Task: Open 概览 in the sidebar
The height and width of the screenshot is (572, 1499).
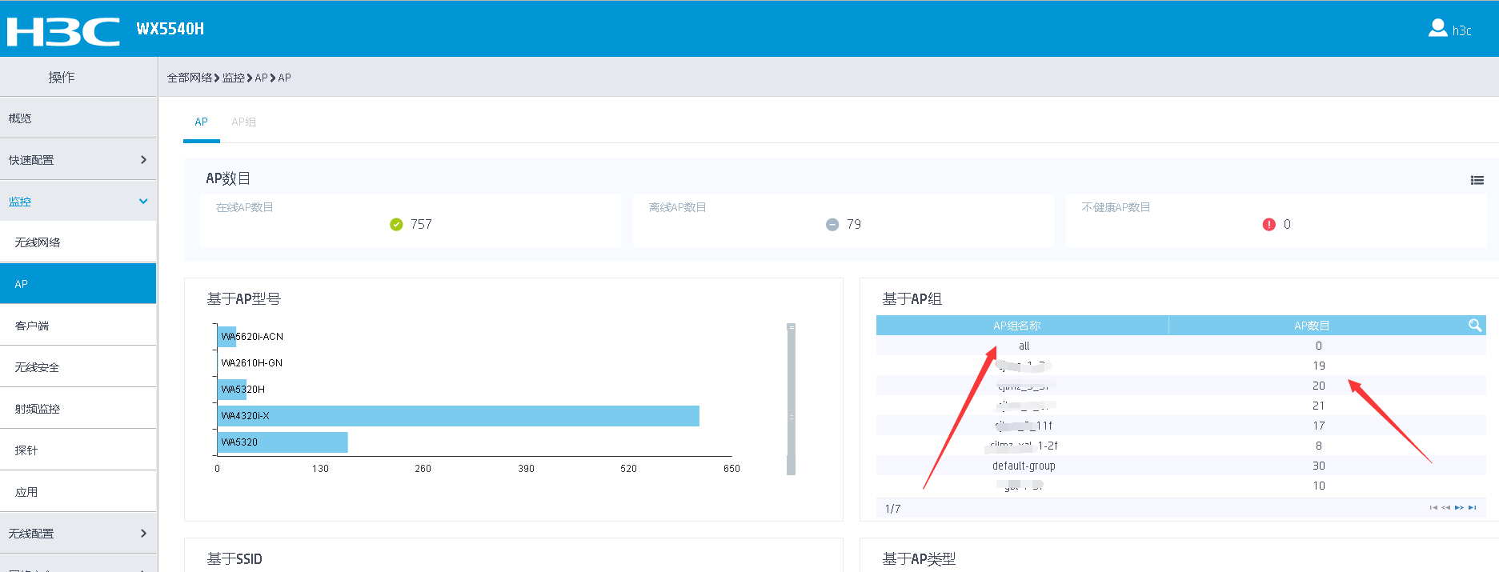Action: (78, 118)
